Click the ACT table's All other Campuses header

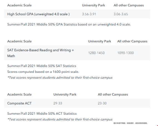point(113,94)
